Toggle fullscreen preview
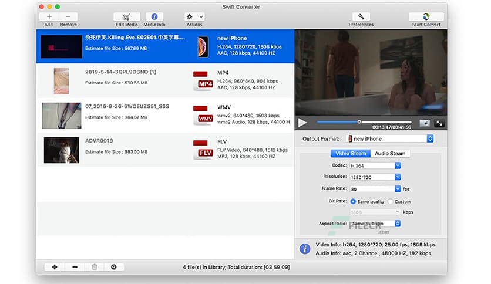 439,123
